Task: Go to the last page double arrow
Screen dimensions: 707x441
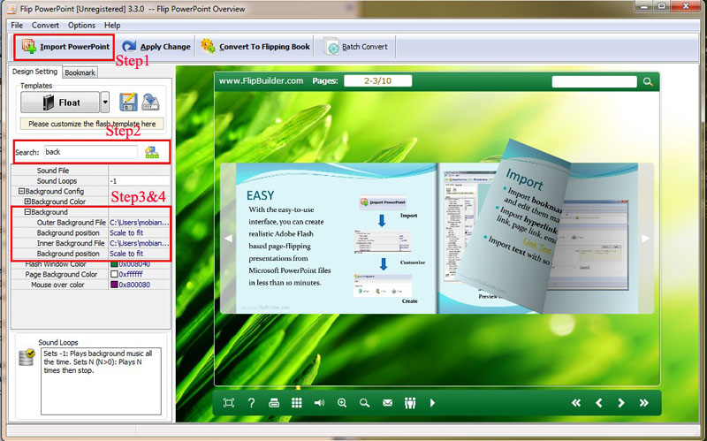Action: tap(644, 403)
